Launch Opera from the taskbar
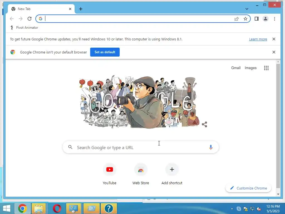 tap(57, 208)
